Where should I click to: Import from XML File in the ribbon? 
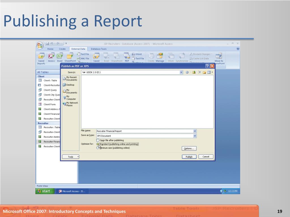coord(83,58)
